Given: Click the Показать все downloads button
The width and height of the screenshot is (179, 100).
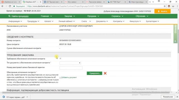Looking at the screenshot, I should point(168,97).
